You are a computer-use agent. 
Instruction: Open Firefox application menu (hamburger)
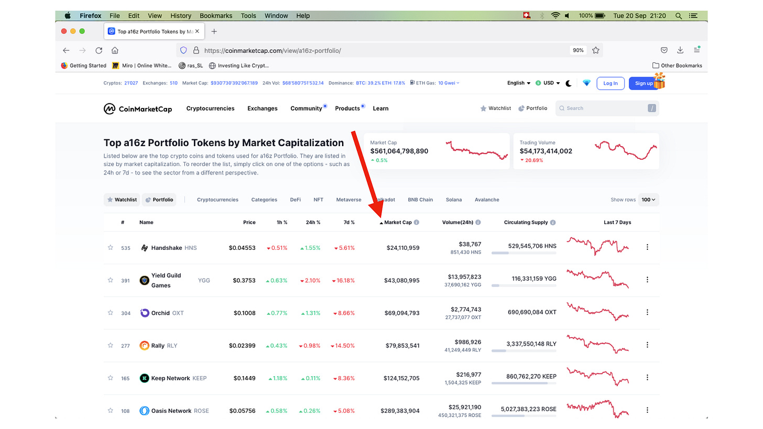click(697, 50)
